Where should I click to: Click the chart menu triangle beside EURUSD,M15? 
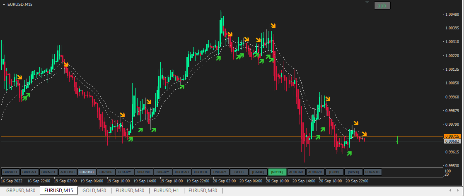coord(4,5)
